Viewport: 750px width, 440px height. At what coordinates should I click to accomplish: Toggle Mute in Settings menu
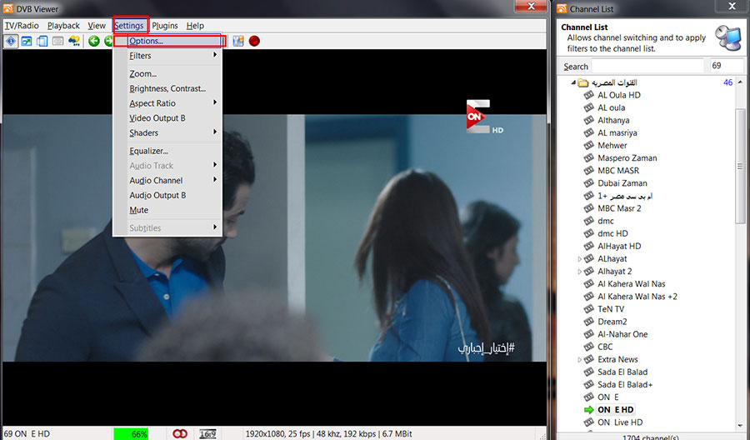tap(167, 210)
